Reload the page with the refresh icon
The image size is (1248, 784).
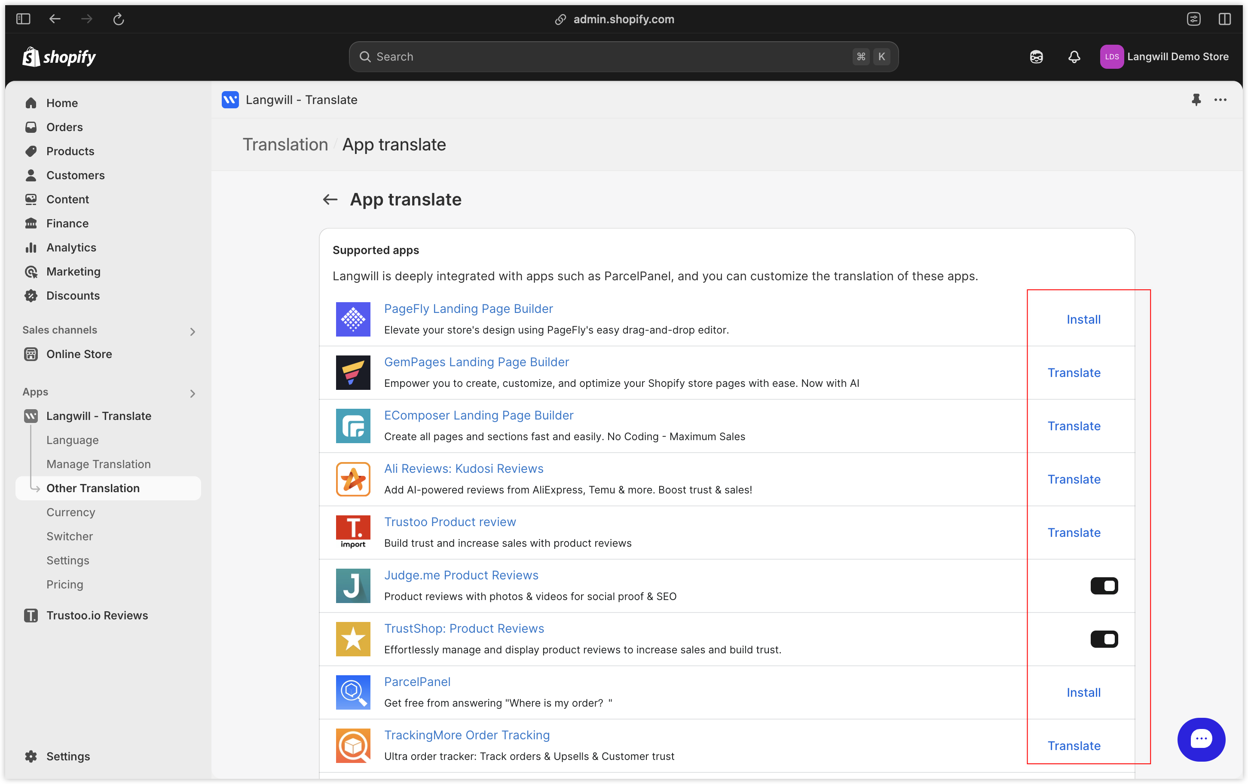(x=119, y=19)
